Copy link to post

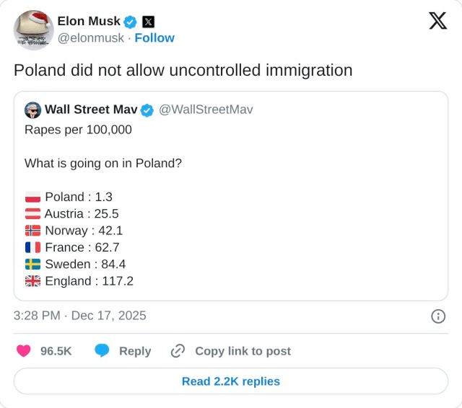pos(243,351)
